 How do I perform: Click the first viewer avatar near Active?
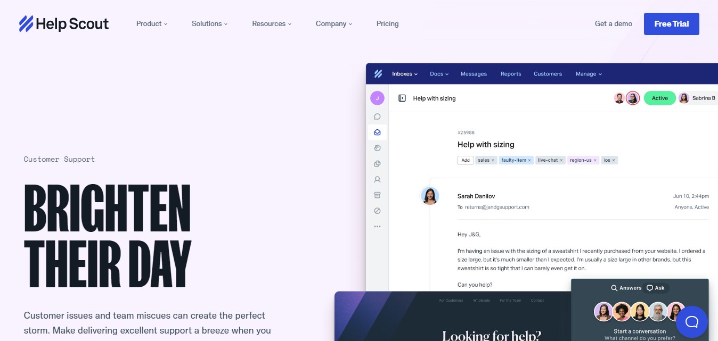pyautogui.click(x=619, y=98)
